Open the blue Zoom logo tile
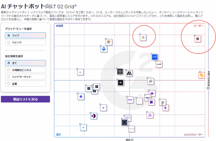 [155, 57]
